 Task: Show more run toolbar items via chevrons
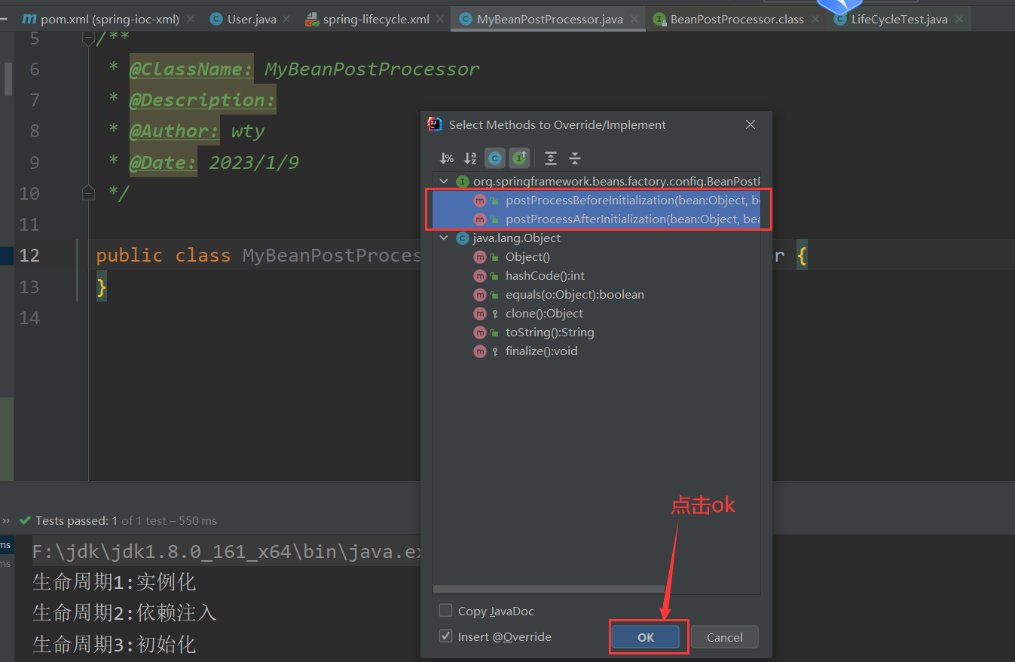(x=6, y=520)
